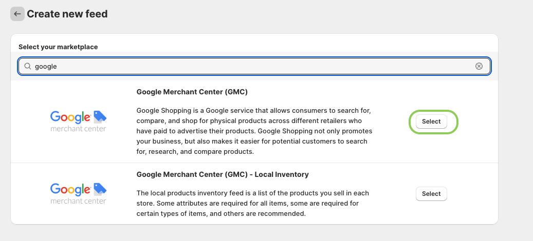Focus the marketplace search field containing 'google'
Image resolution: width=533 pixels, height=241 pixels.
coord(254,66)
